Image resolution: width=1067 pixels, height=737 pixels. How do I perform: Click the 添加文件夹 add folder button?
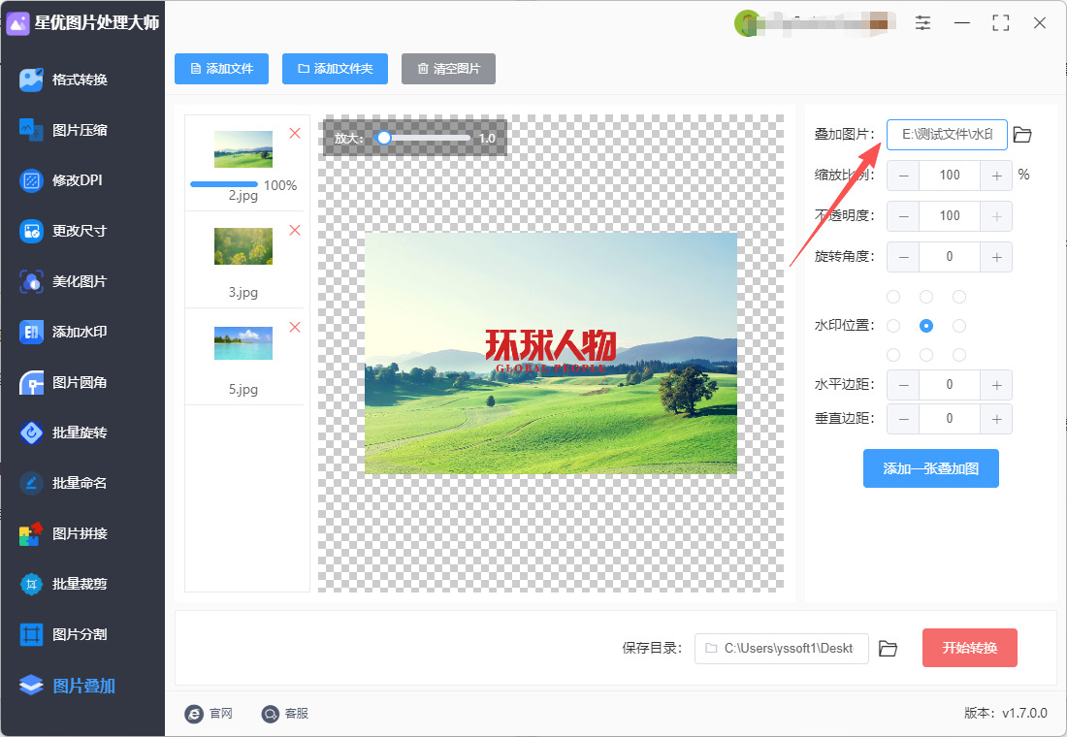335,69
